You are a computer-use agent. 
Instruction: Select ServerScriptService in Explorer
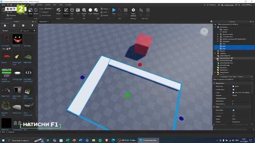coord(226,63)
